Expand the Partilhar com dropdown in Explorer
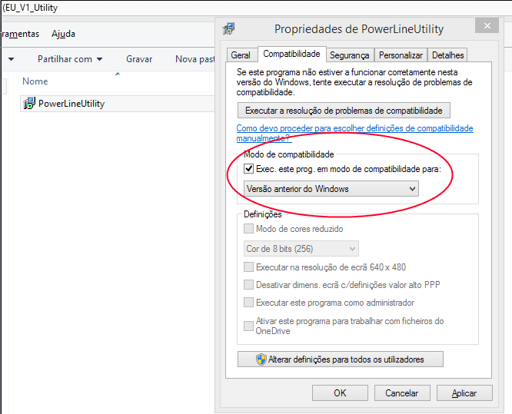512x414 pixels. click(x=70, y=59)
